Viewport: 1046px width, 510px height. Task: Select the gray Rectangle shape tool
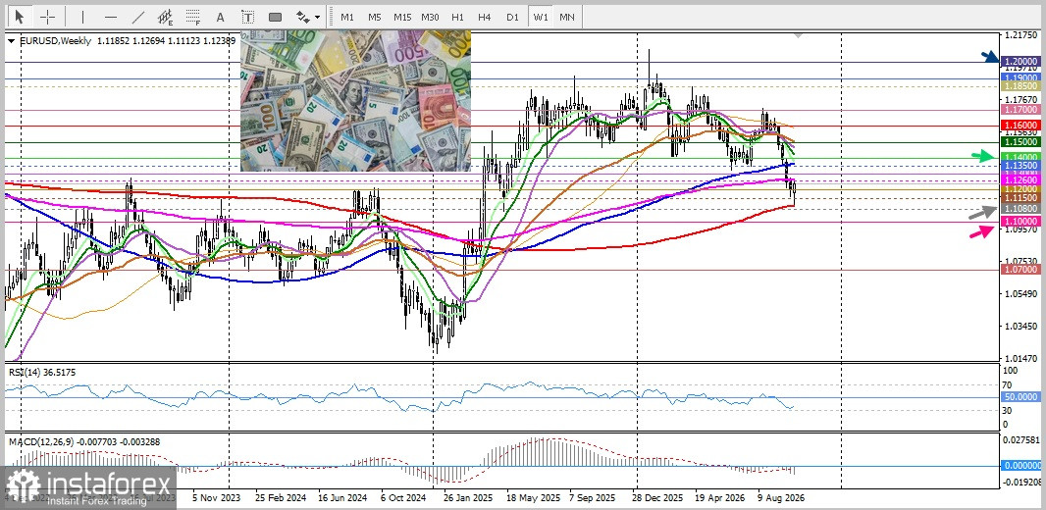(275, 17)
